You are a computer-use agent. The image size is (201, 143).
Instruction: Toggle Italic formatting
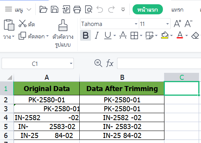coord(97,35)
